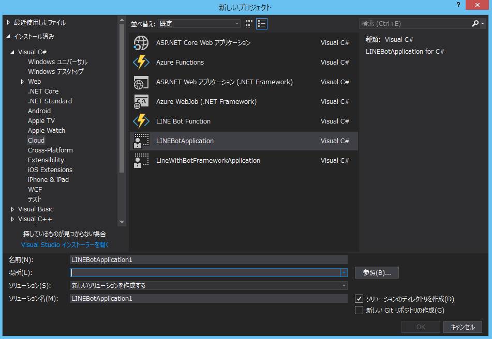492x339 pixels.
Task: Expand the Visual Basic tree node
Action: click(x=12, y=209)
